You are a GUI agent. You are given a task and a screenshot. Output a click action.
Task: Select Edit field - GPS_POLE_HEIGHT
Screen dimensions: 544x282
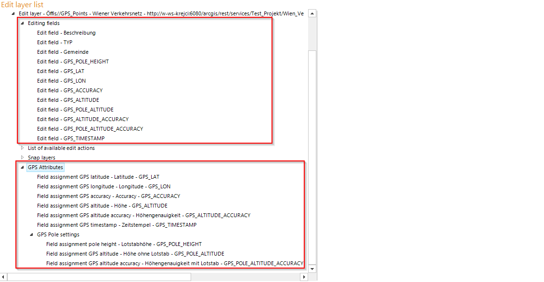72,61
